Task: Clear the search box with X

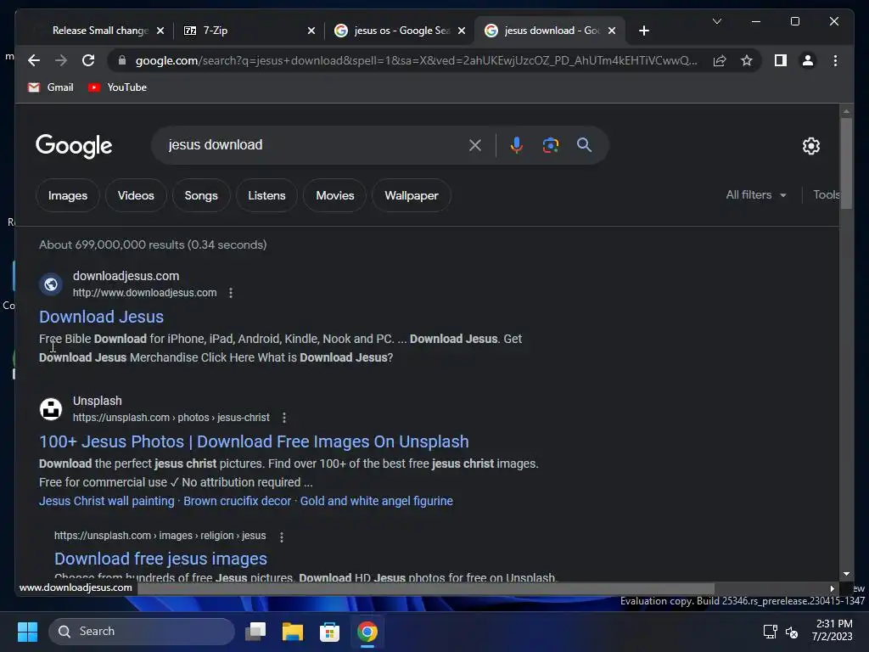Action: click(x=475, y=145)
